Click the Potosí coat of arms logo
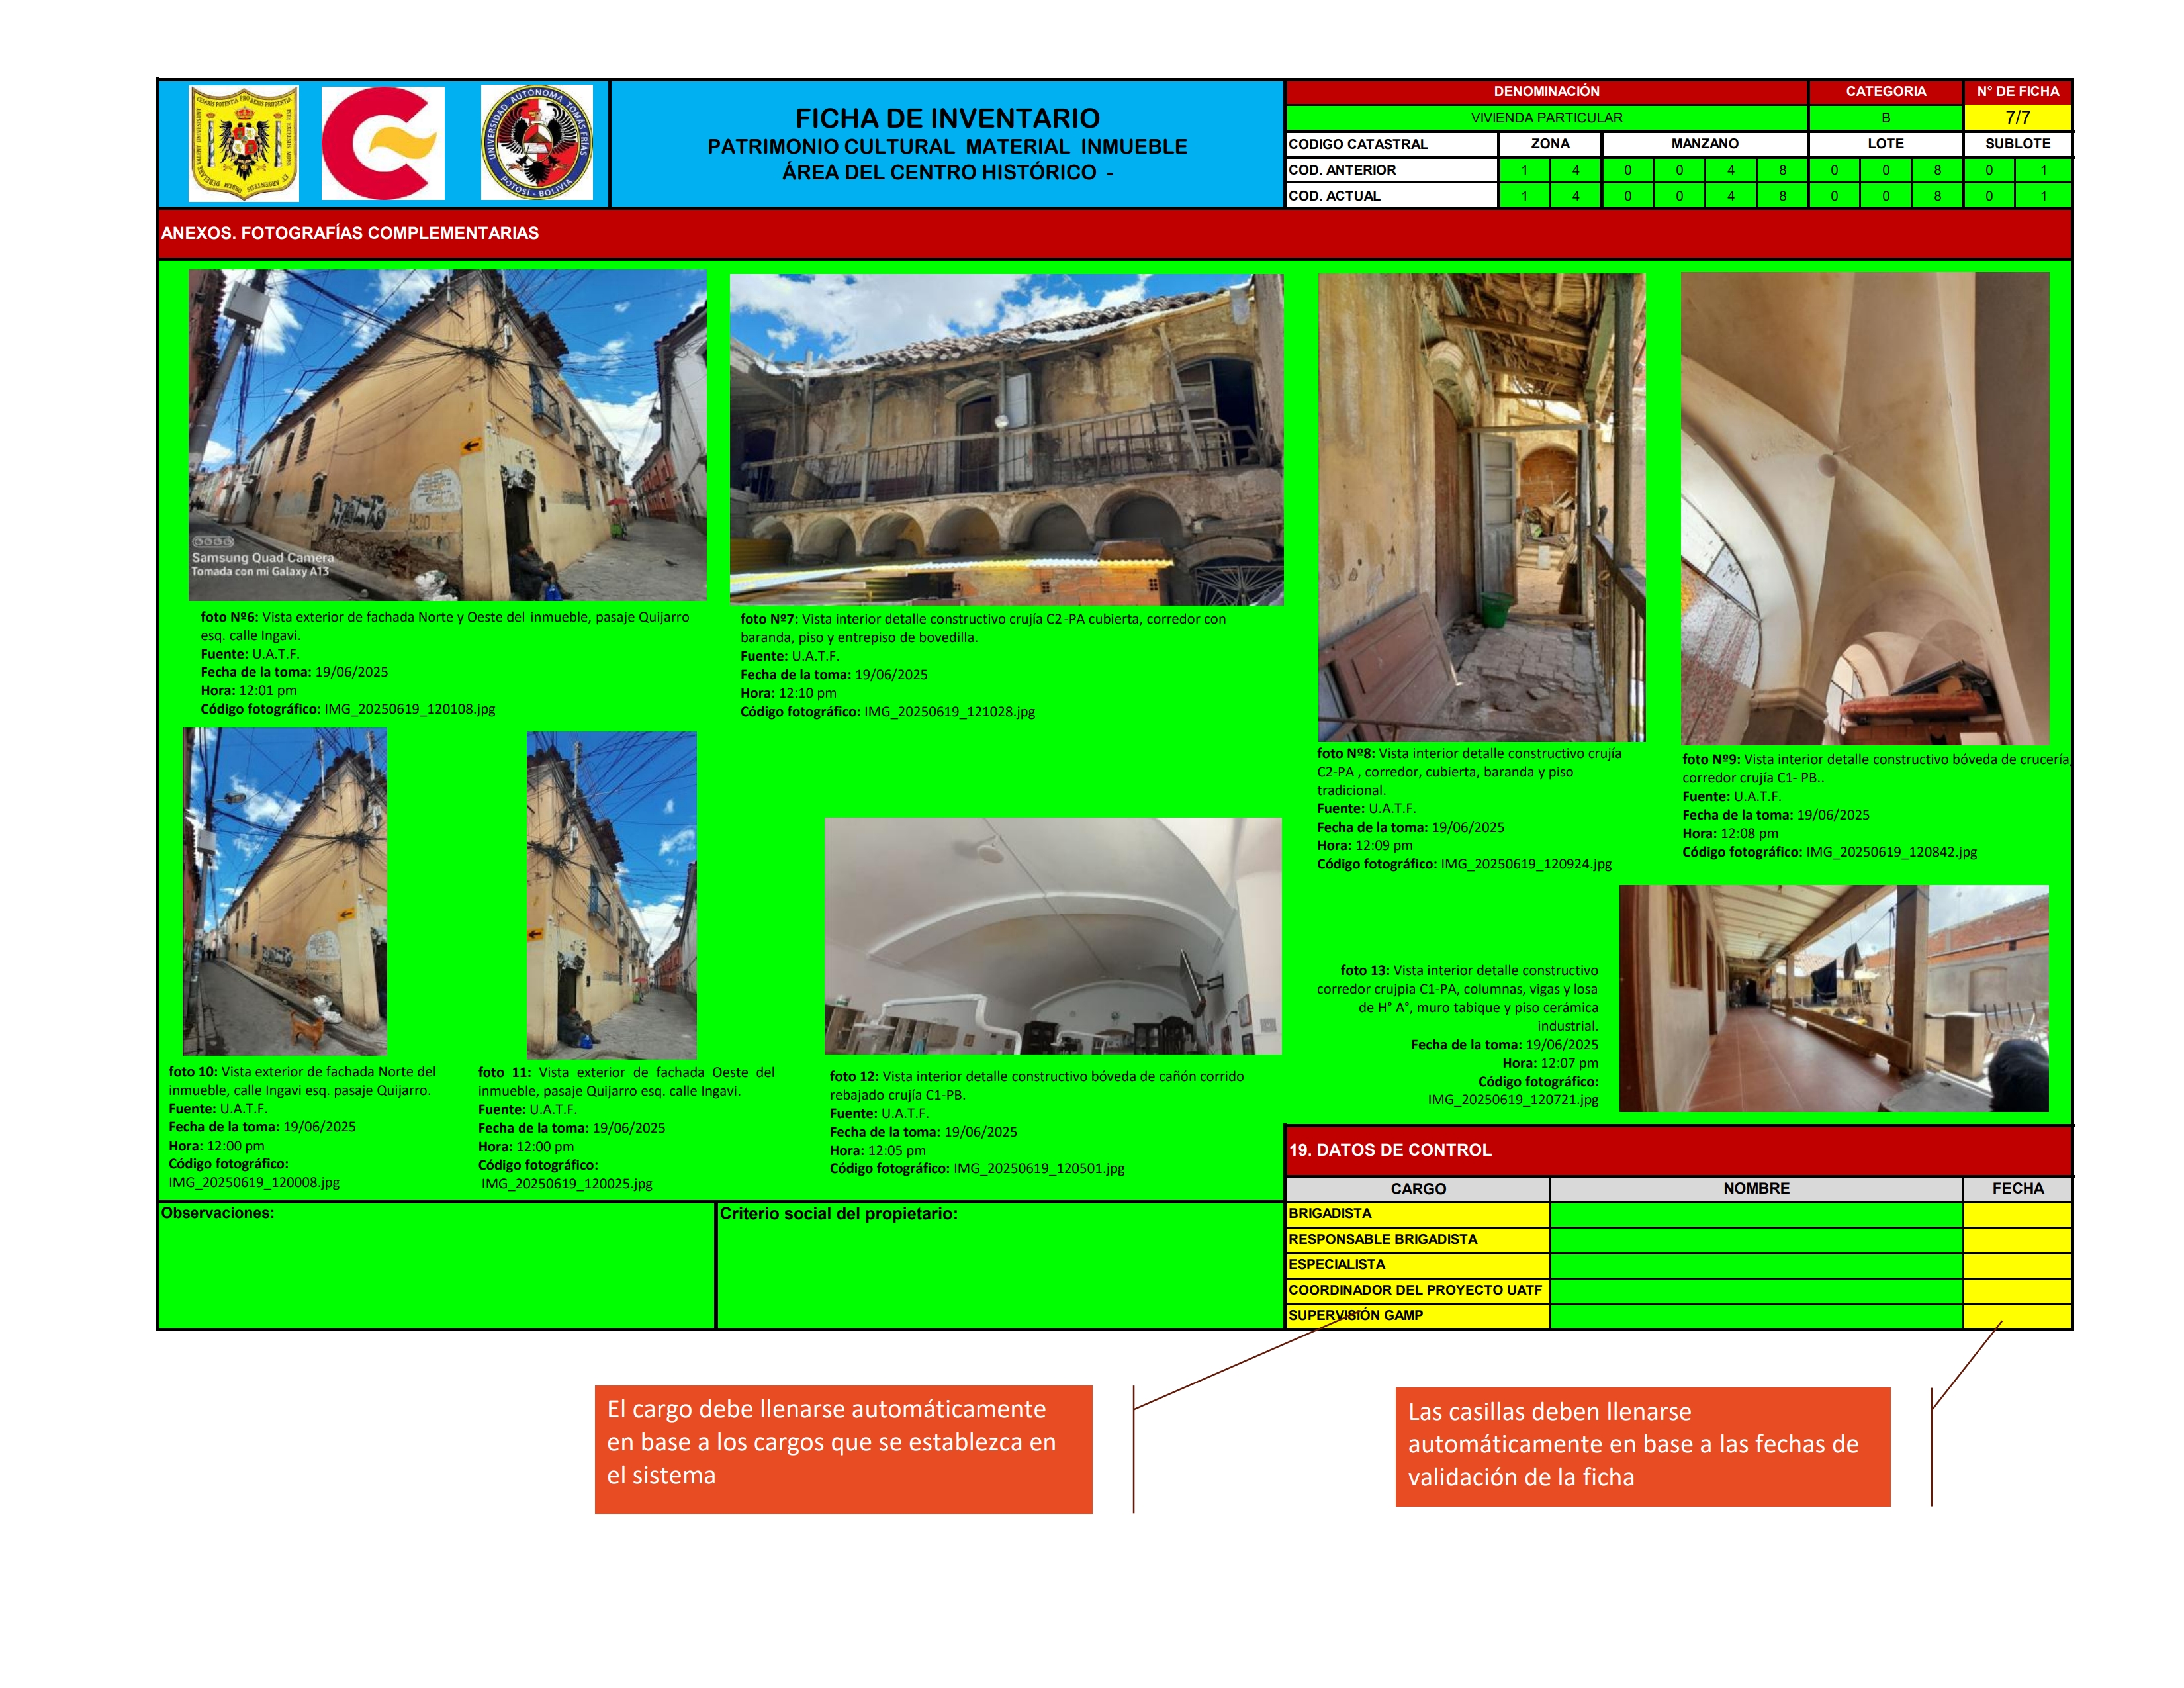Image resolution: width=2184 pixels, height=1688 pixels. point(244,143)
